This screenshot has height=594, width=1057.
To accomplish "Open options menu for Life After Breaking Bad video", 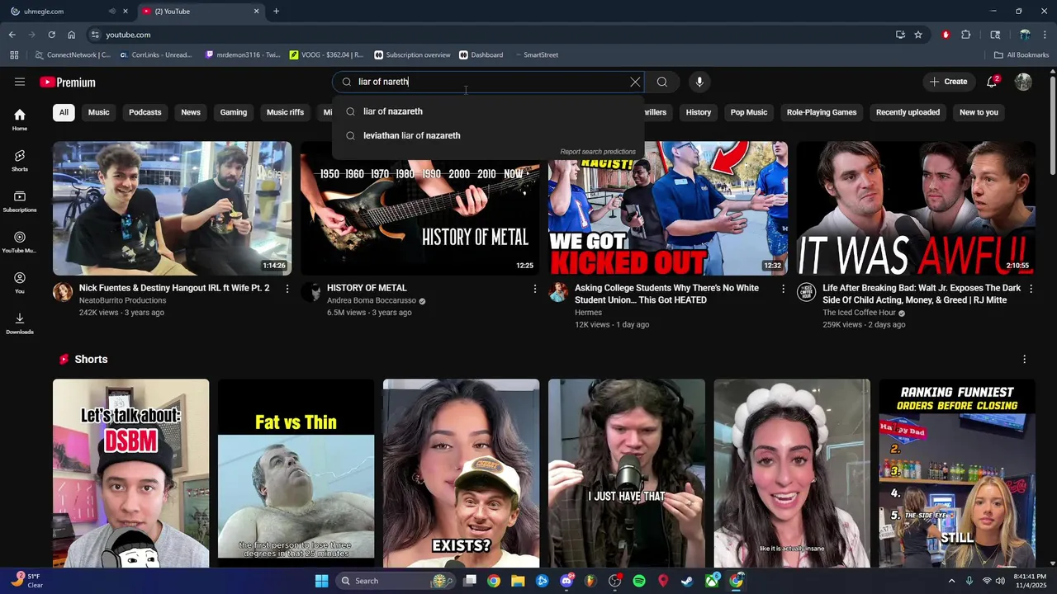I will pyautogui.click(x=1031, y=289).
